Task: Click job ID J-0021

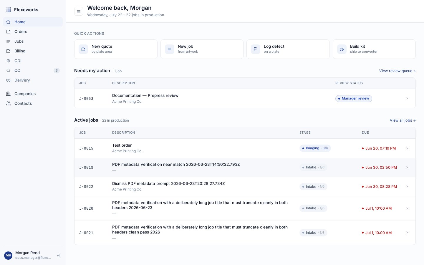Action: point(86,233)
